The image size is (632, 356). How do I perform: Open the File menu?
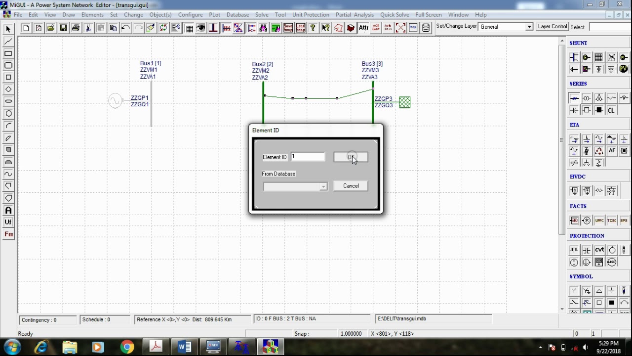18,15
